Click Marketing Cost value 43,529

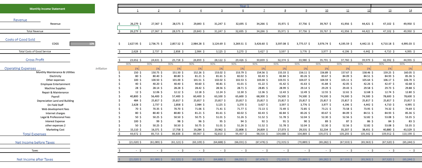click(x=408, y=130)
